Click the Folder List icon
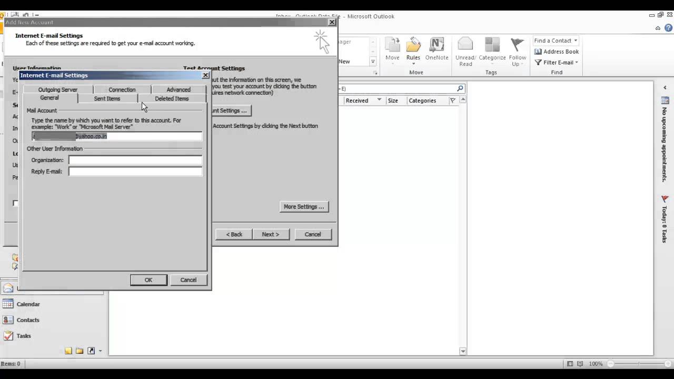 80,351
